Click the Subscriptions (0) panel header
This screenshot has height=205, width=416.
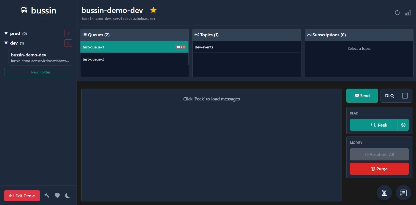point(359,35)
